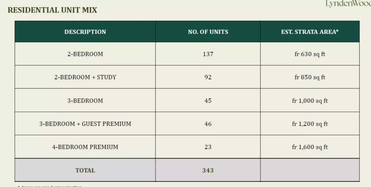The image size is (371, 187).
Task: Click the fr 1,200 sq ft cell
Action: (310, 124)
